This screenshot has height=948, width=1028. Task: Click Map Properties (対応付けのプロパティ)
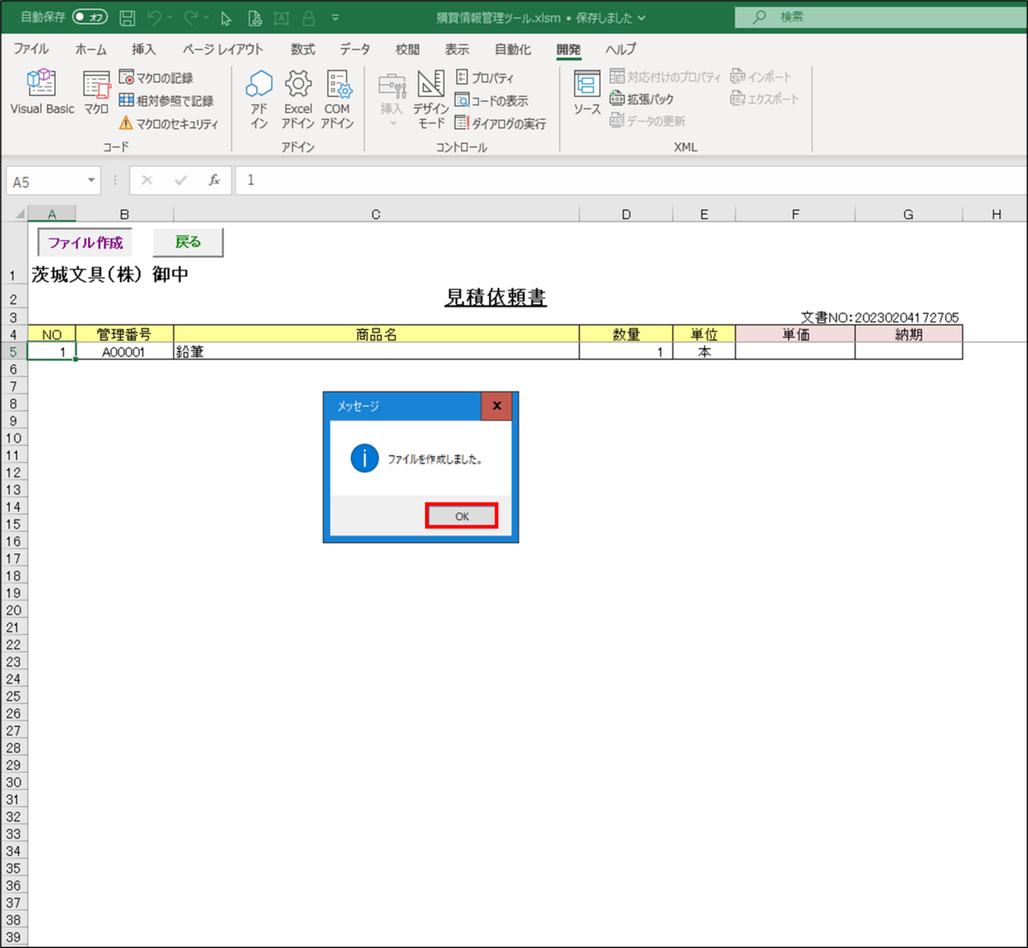(x=666, y=76)
